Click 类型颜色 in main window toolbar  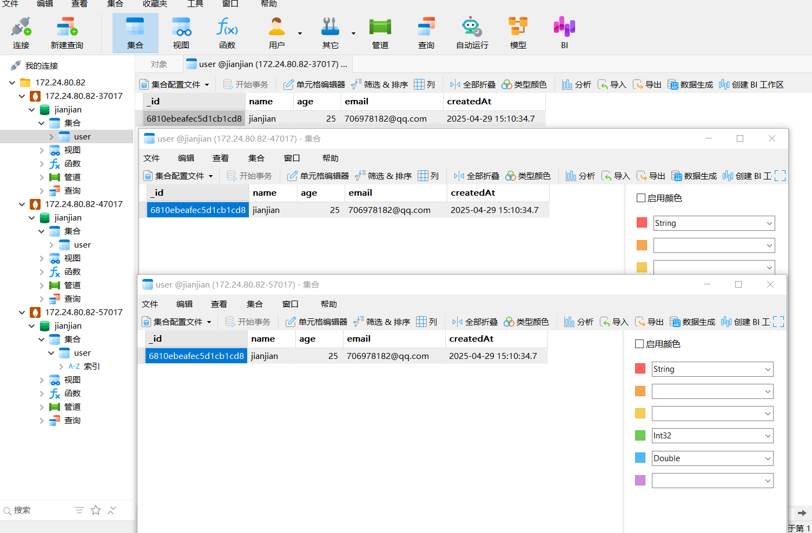point(524,84)
